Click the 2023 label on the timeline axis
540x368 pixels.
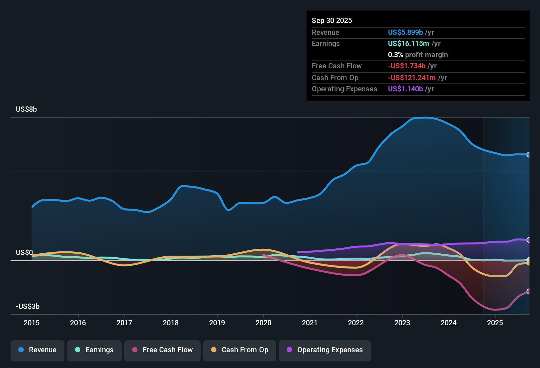(x=402, y=323)
